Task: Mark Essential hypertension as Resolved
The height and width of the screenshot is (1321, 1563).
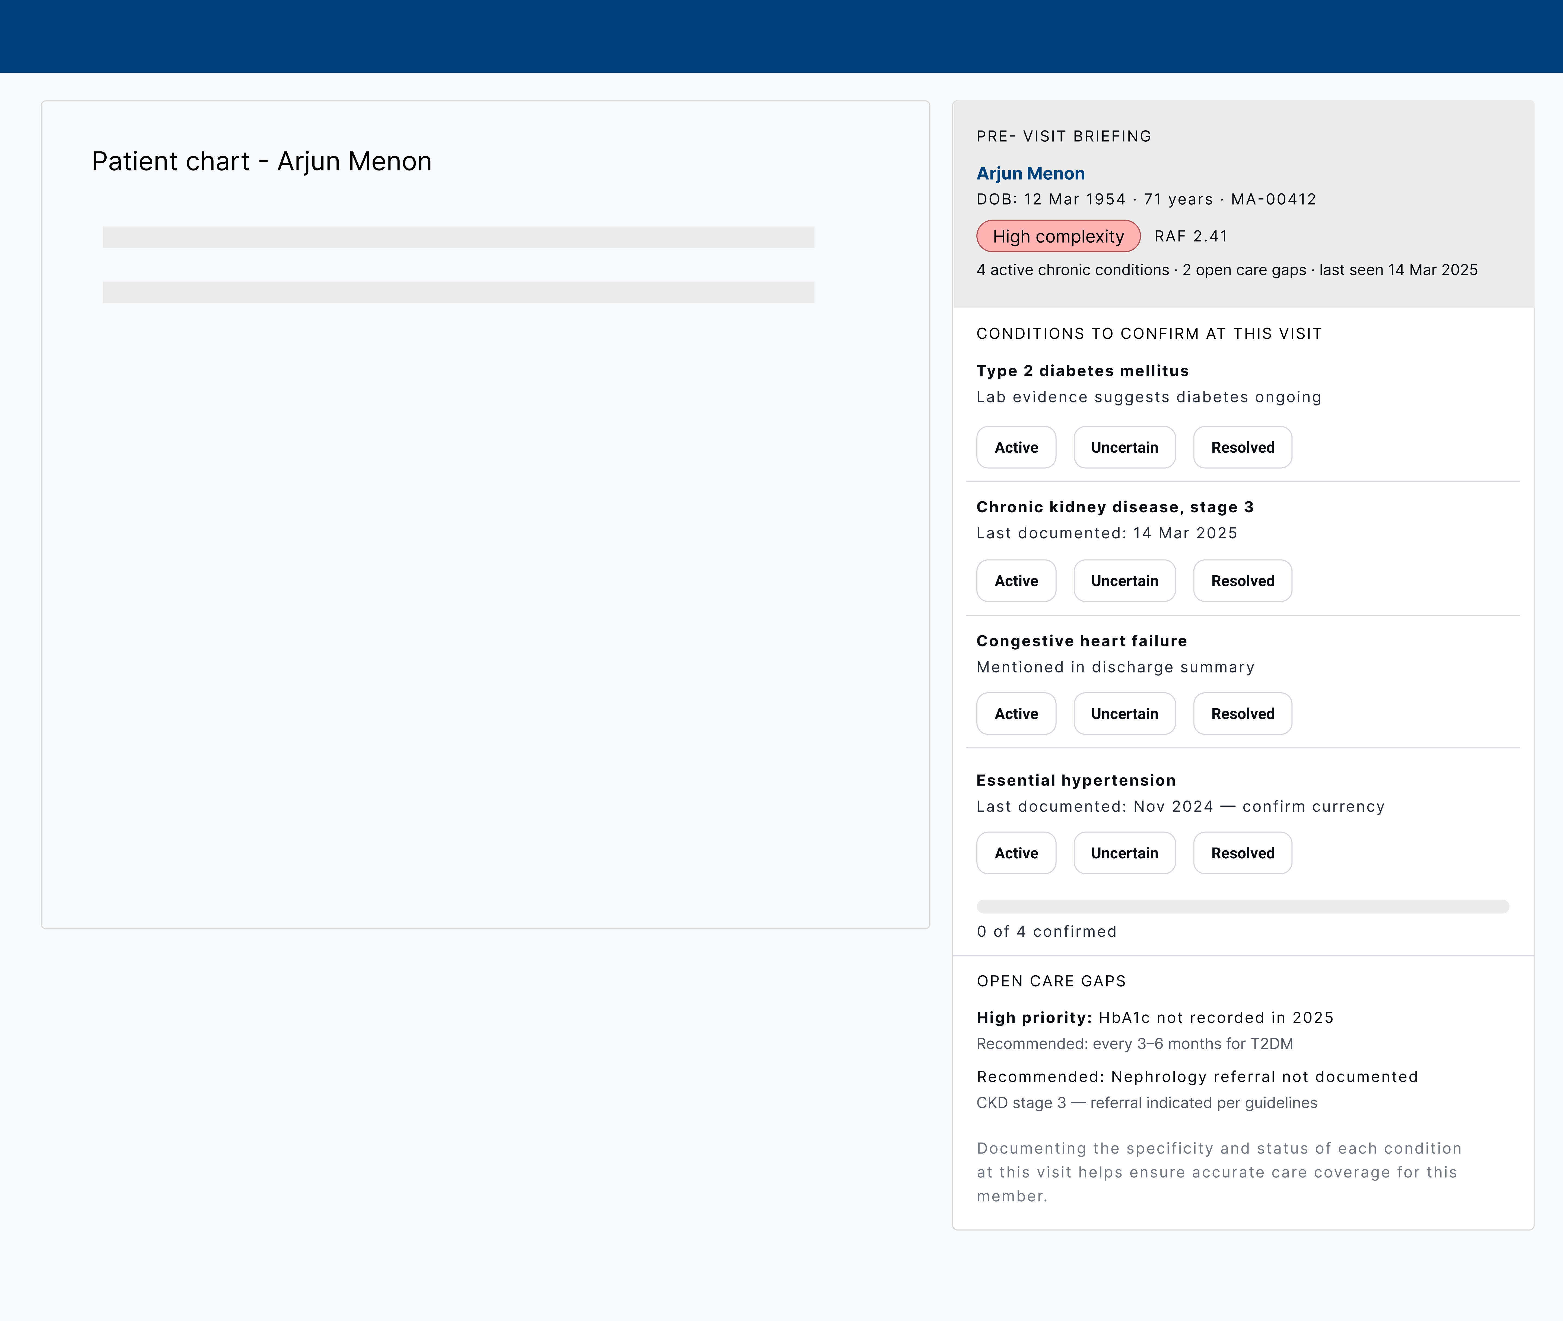Action: [x=1242, y=853]
